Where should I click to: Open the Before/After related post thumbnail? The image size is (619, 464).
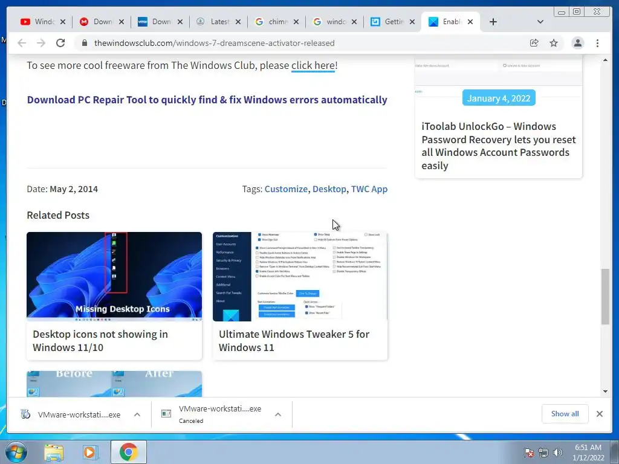coord(114,384)
